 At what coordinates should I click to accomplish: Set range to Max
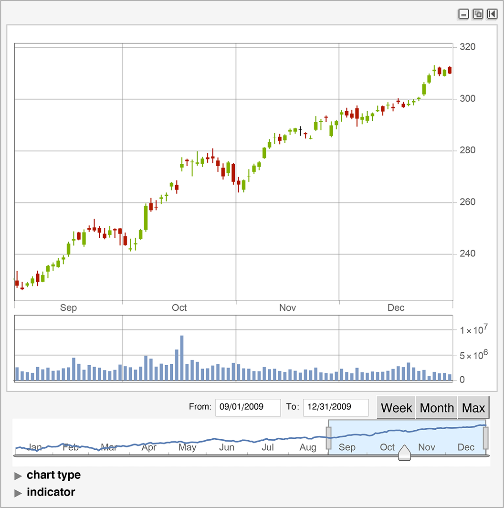point(473,408)
